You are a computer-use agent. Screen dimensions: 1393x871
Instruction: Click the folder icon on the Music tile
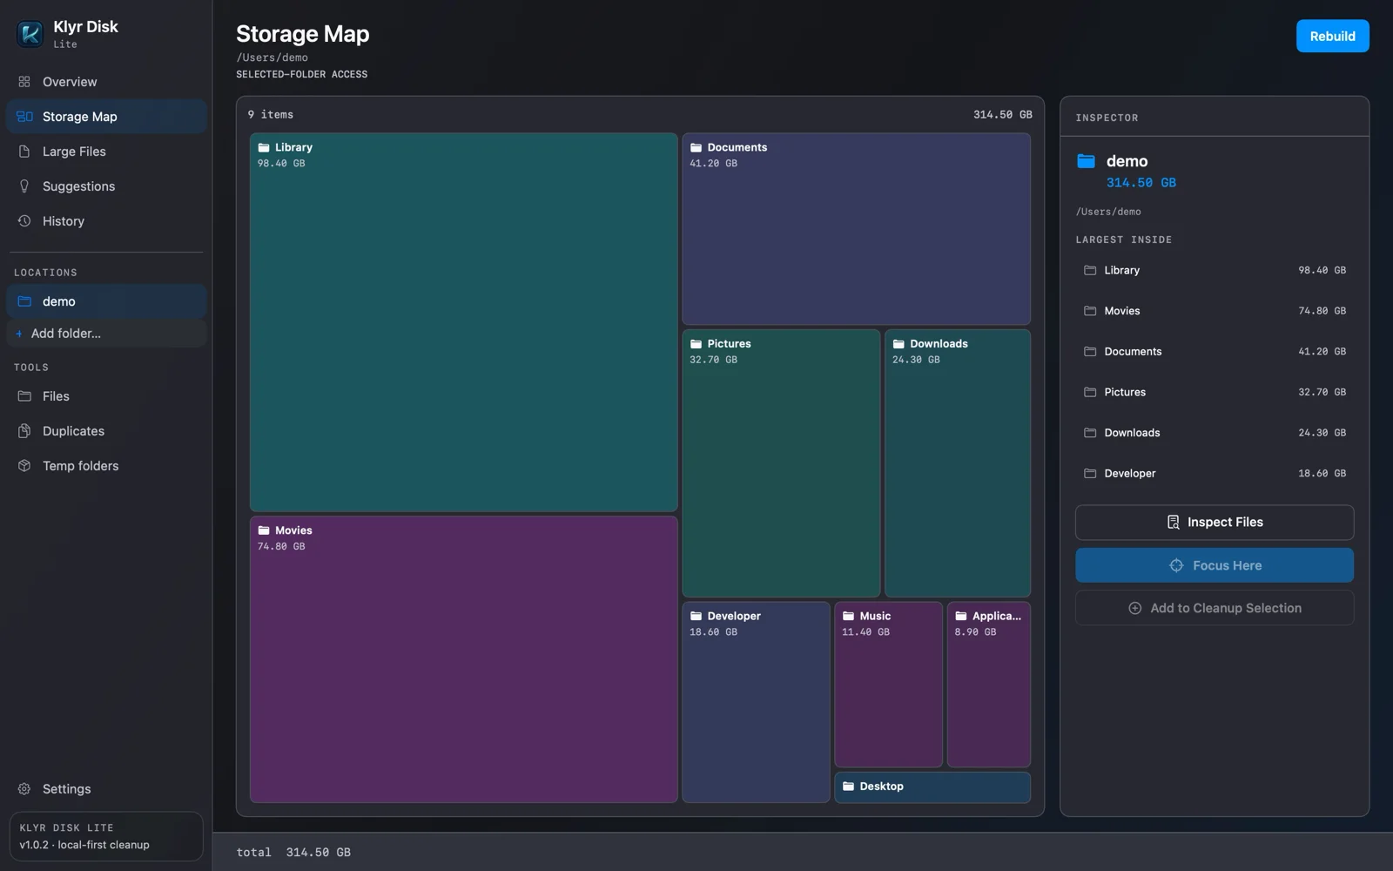(848, 616)
